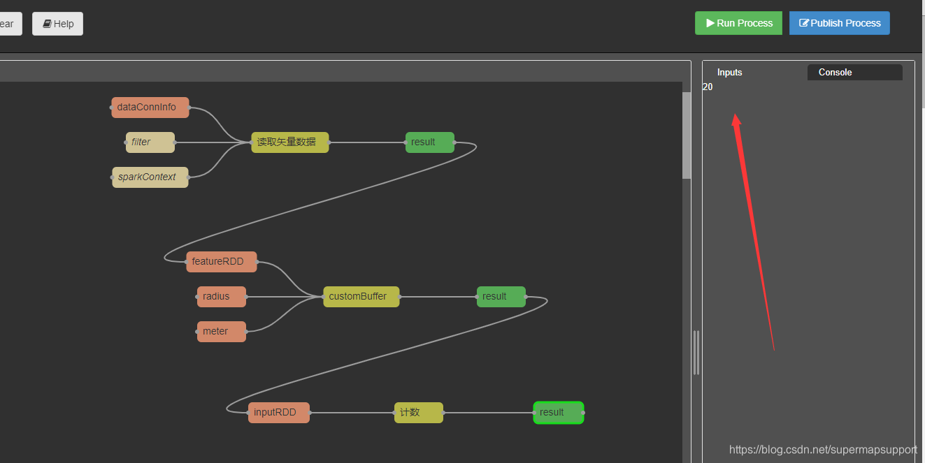Select the dataConnInfo node
Viewport: 925px width, 463px height.
150,108
